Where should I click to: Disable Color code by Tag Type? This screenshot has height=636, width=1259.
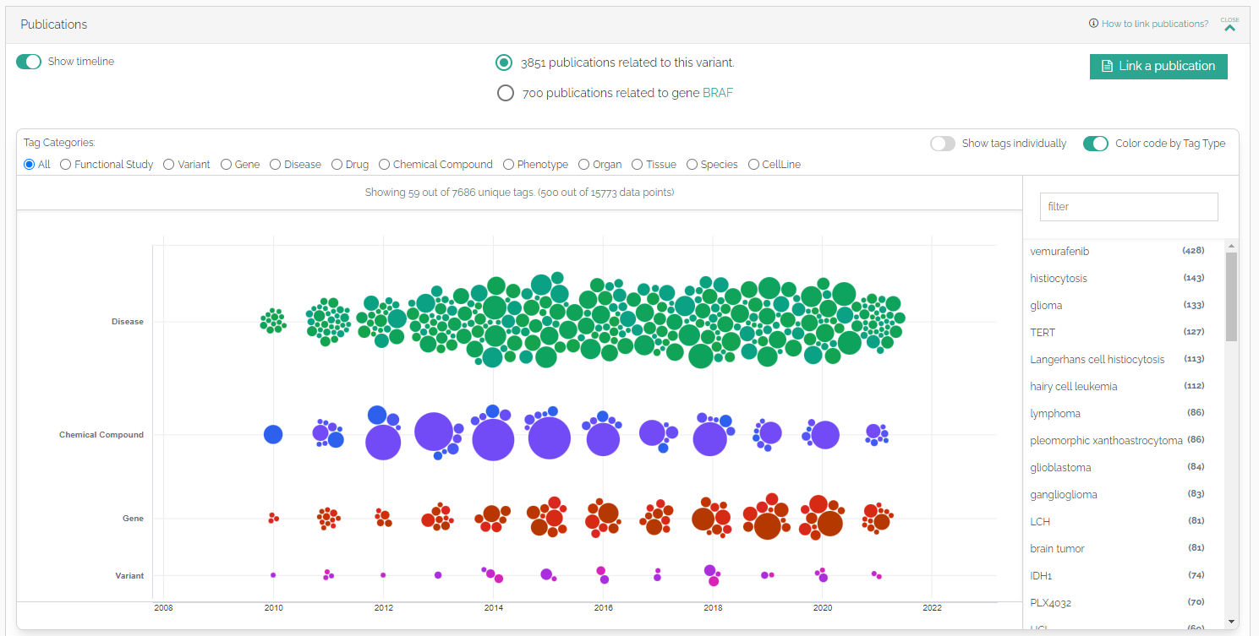click(1096, 144)
